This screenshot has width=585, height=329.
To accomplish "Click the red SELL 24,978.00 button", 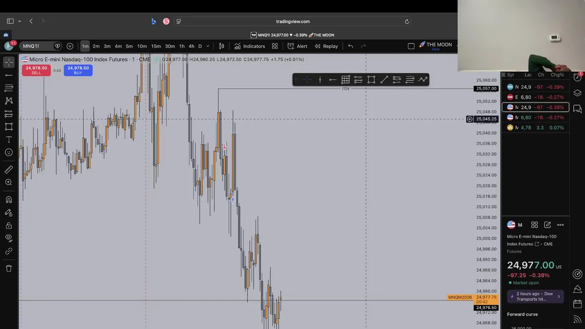I will (36, 70).
